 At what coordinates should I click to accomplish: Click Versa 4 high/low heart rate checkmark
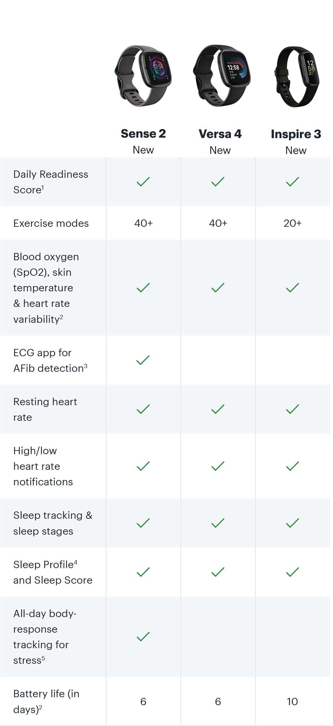pyautogui.click(x=218, y=466)
